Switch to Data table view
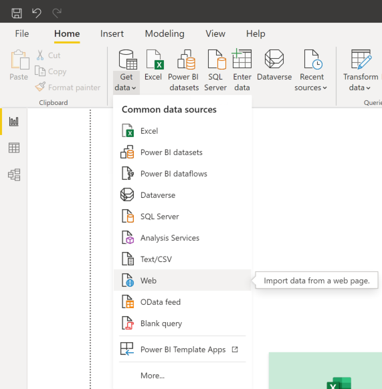The height and width of the screenshot is (389, 382). [x=14, y=148]
